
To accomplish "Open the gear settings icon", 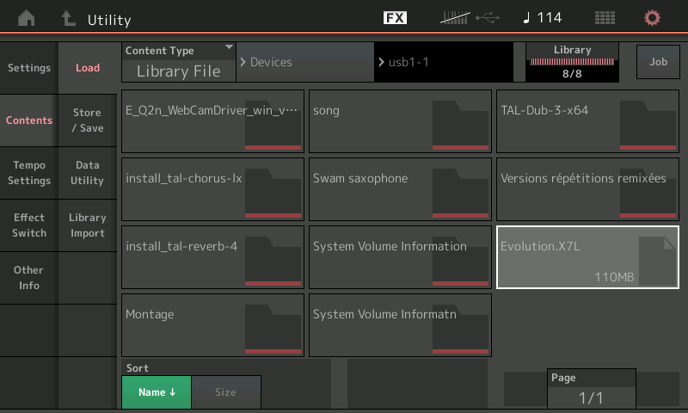I will (653, 18).
